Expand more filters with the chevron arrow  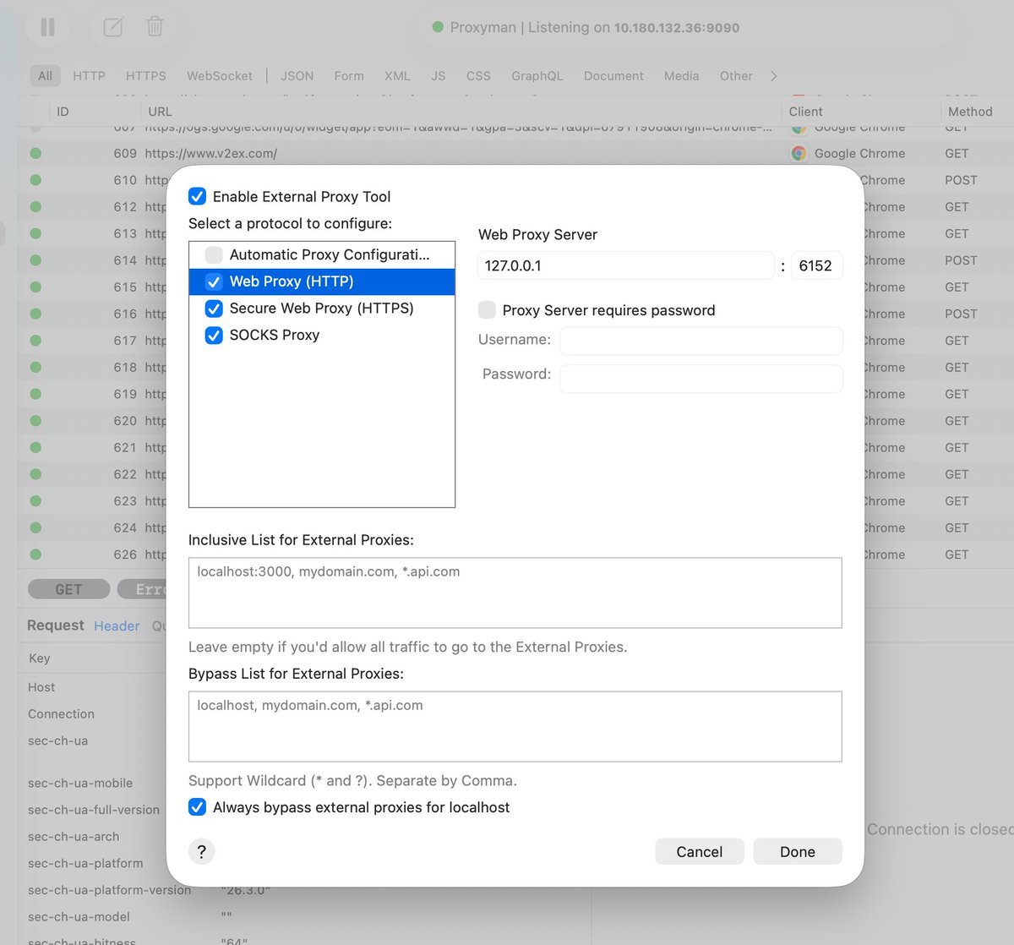click(x=774, y=76)
